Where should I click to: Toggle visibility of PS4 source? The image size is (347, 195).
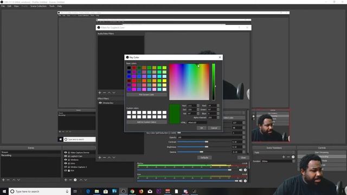(x=66, y=171)
